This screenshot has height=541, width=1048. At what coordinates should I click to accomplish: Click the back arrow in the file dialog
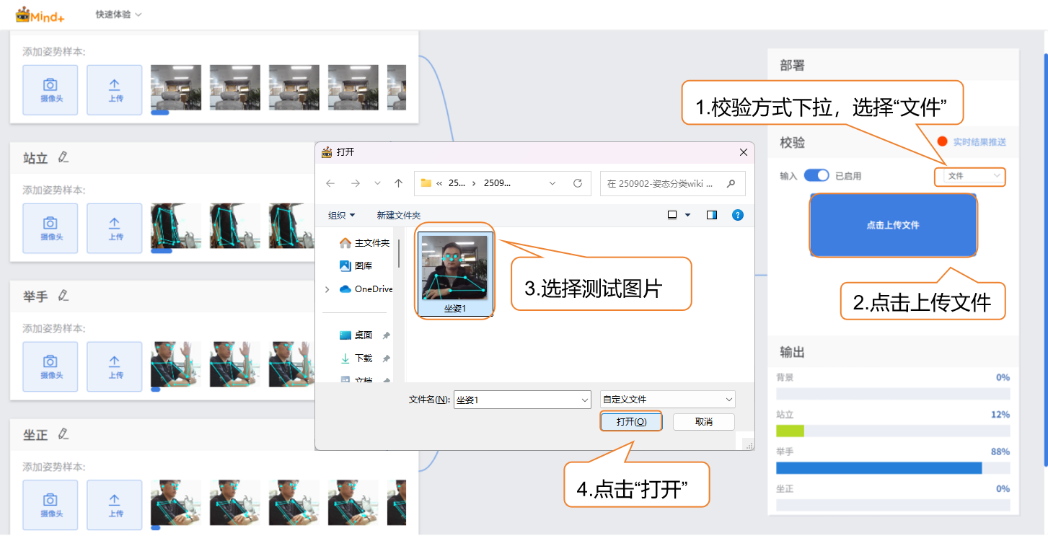pyautogui.click(x=330, y=183)
